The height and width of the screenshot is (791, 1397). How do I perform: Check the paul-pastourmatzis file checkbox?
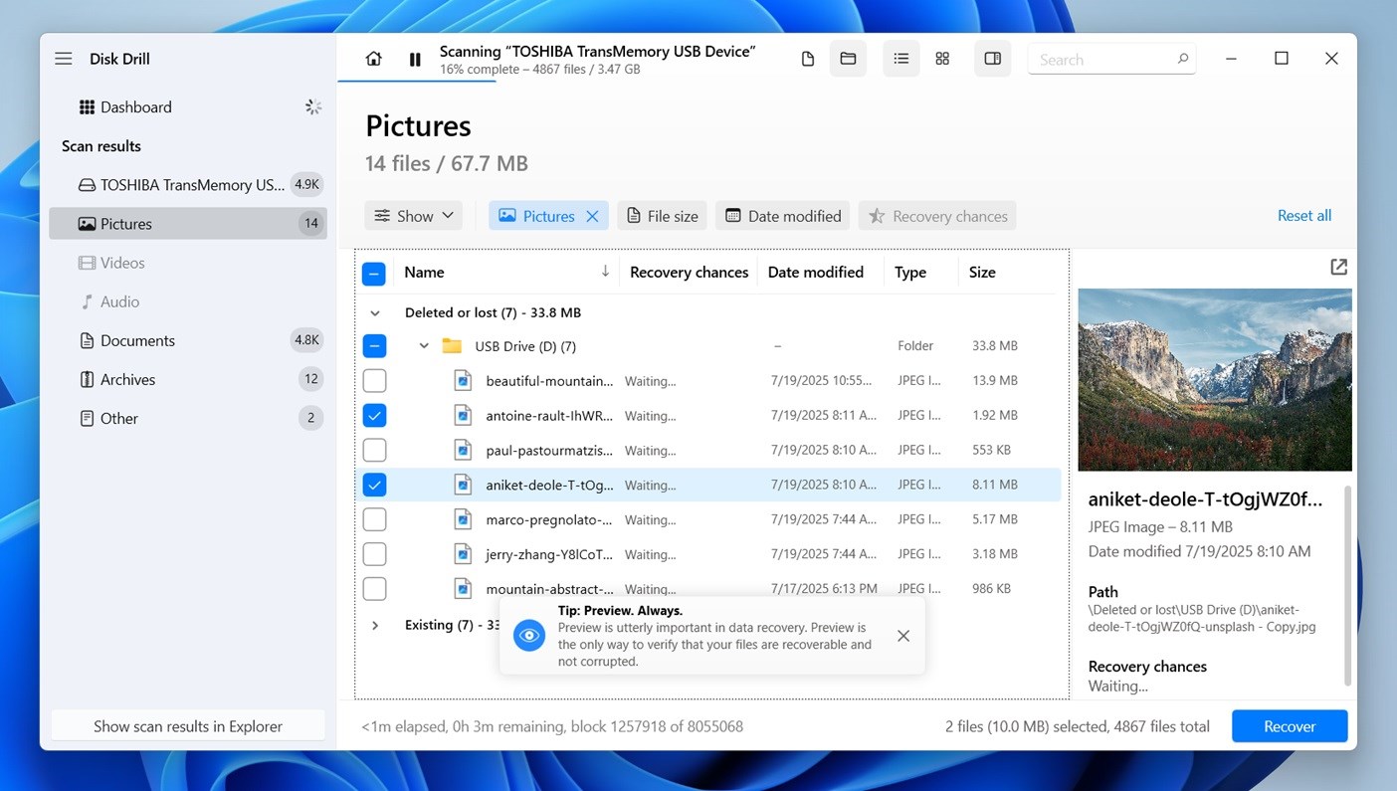coord(374,451)
